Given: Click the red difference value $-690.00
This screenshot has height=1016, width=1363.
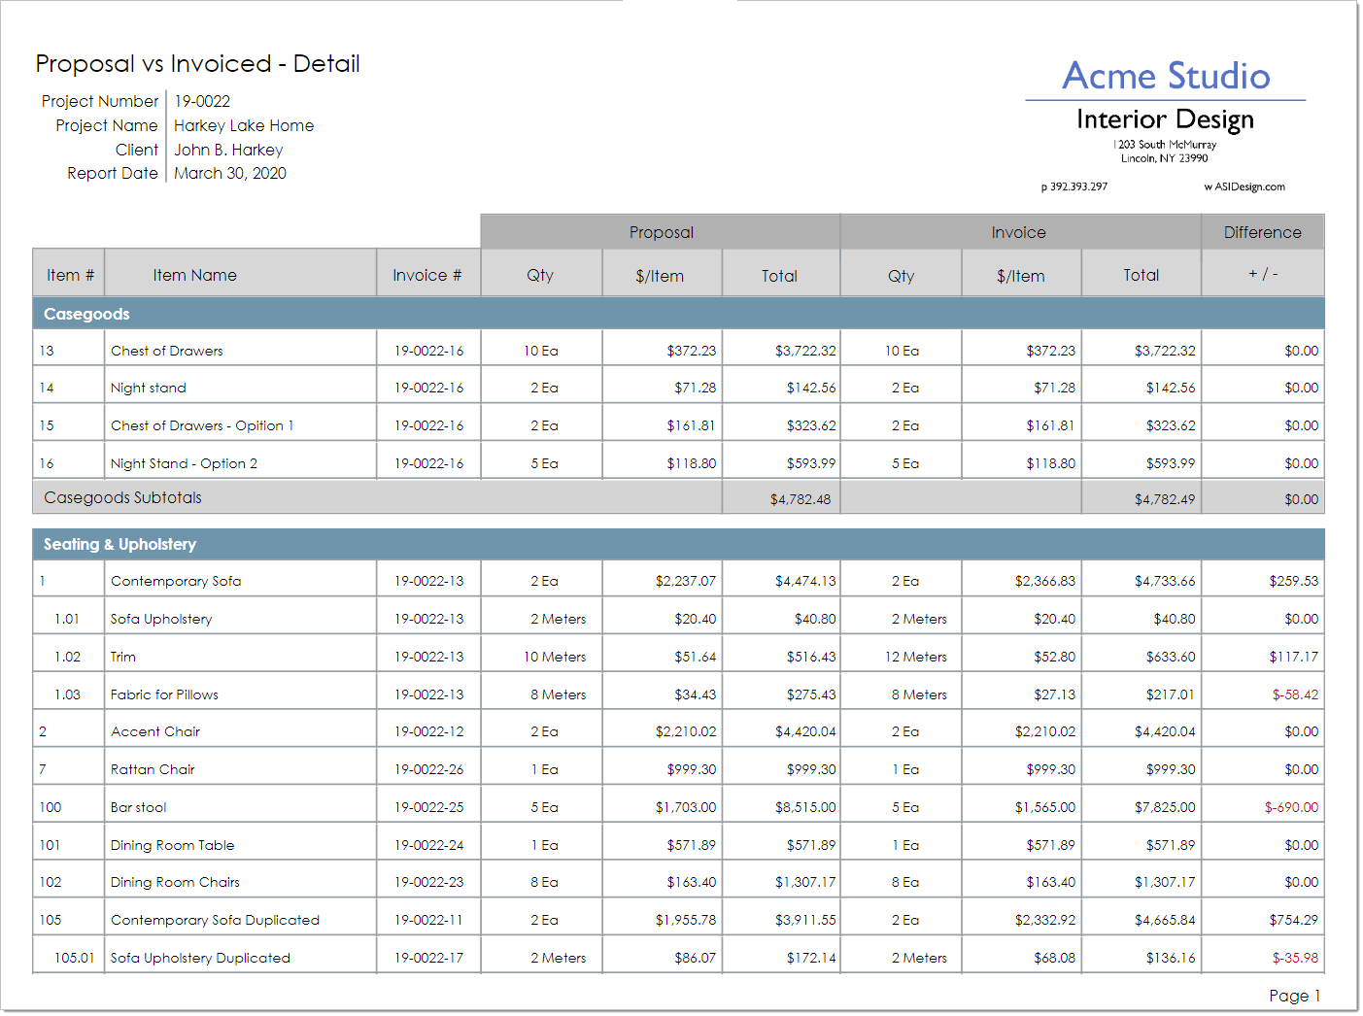Looking at the screenshot, I should (1291, 807).
